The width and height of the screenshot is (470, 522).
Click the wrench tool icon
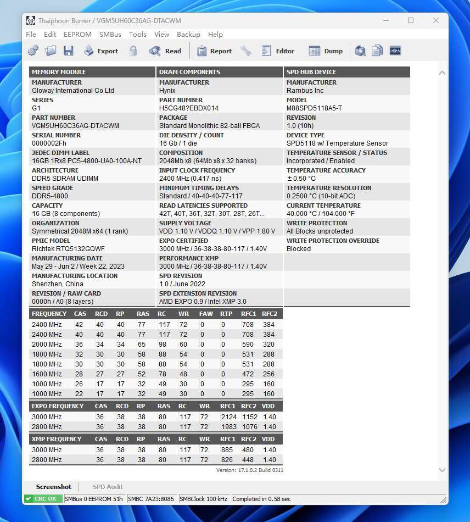point(246,51)
